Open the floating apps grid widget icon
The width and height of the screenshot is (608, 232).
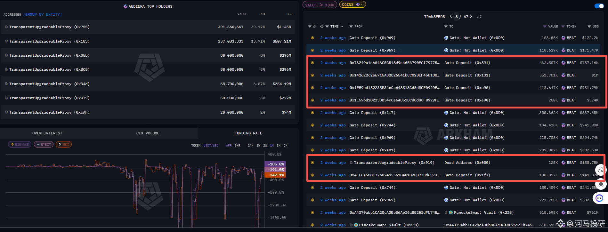pyautogui.click(x=601, y=184)
